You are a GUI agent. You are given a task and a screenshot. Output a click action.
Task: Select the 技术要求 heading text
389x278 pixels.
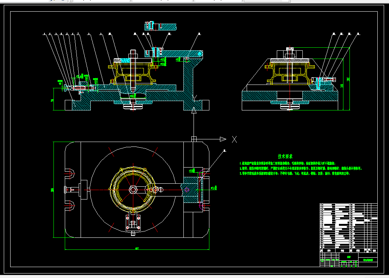(285, 156)
